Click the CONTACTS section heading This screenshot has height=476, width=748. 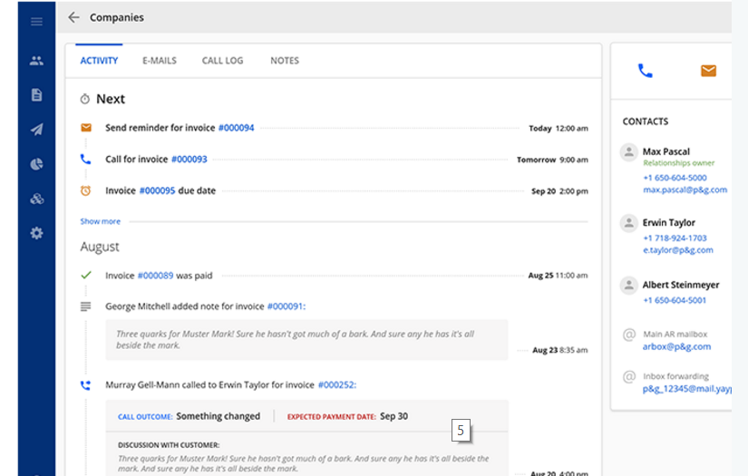click(645, 121)
